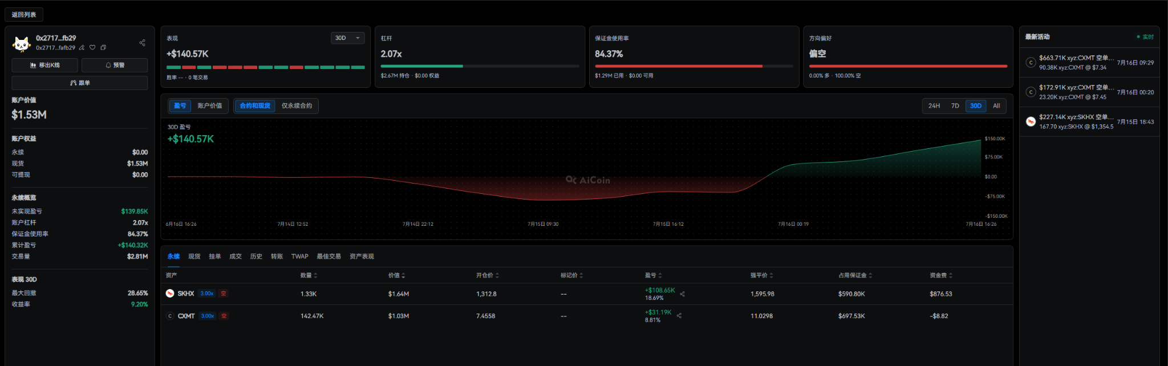Click the 跟单 copy-trade button
This screenshot has height=366, width=1168.
80,83
